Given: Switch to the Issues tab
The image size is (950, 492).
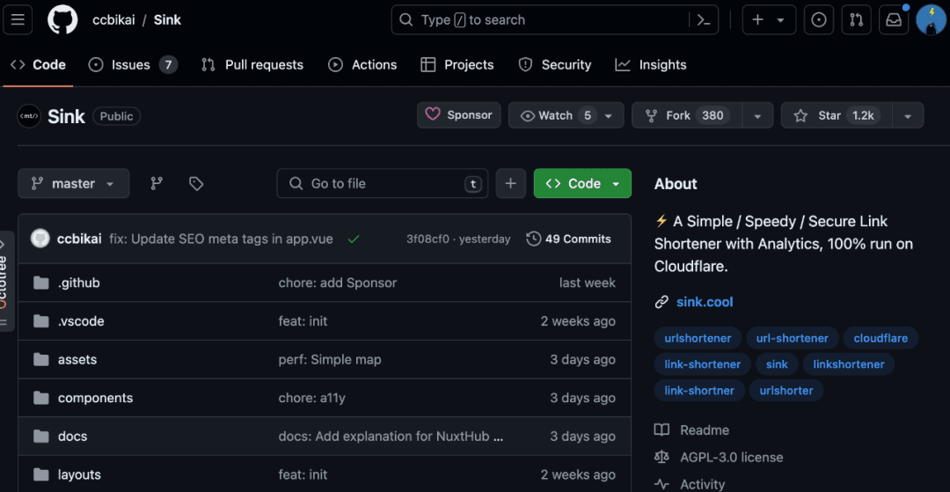Looking at the screenshot, I should (x=132, y=64).
